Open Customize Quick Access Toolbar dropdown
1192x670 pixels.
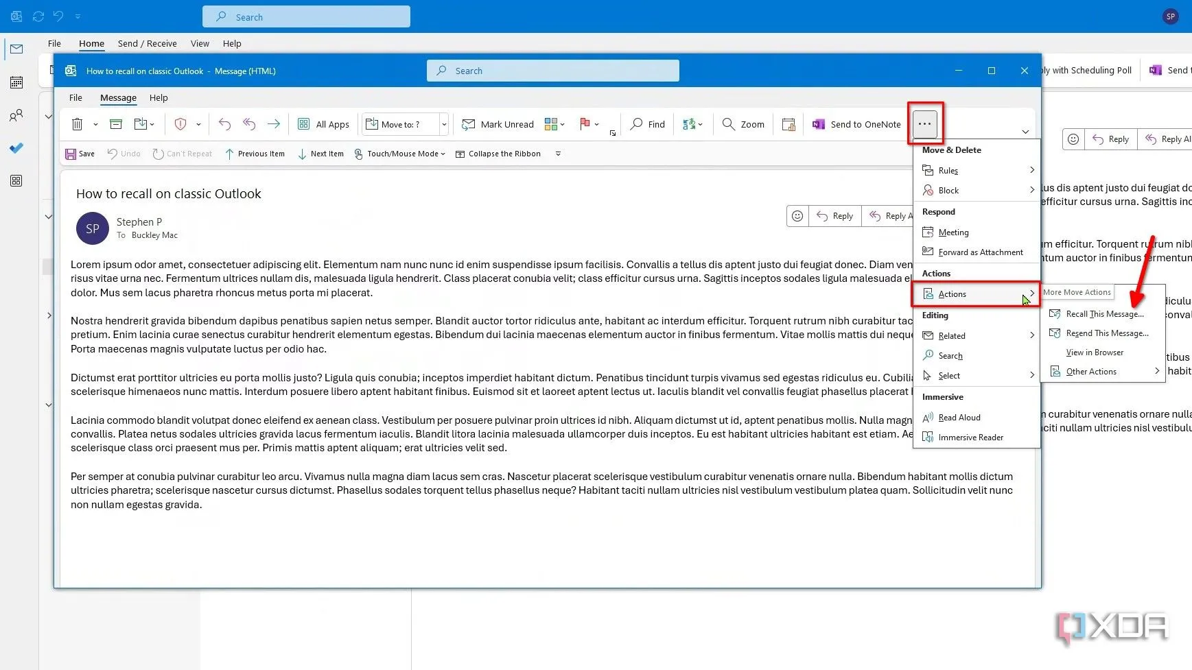(x=558, y=154)
